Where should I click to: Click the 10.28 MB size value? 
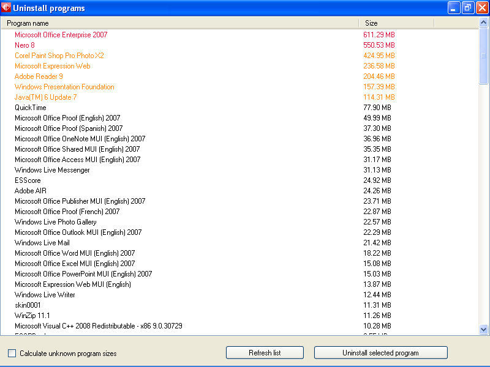pos(377,326)
